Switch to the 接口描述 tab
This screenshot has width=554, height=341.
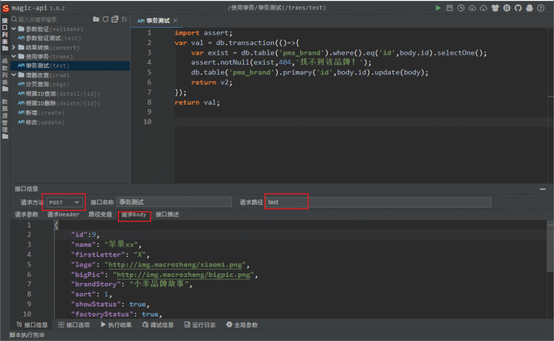coord(167,215)
